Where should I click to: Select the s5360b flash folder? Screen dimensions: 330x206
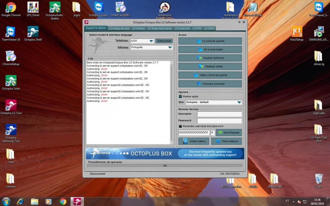275,180
